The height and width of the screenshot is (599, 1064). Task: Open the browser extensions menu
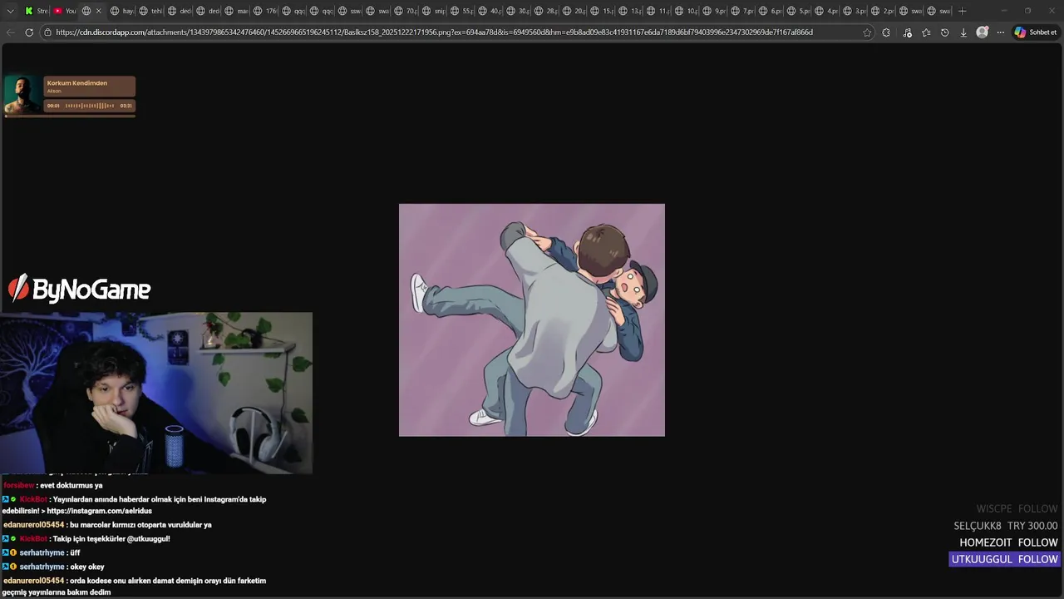[886, 32]
